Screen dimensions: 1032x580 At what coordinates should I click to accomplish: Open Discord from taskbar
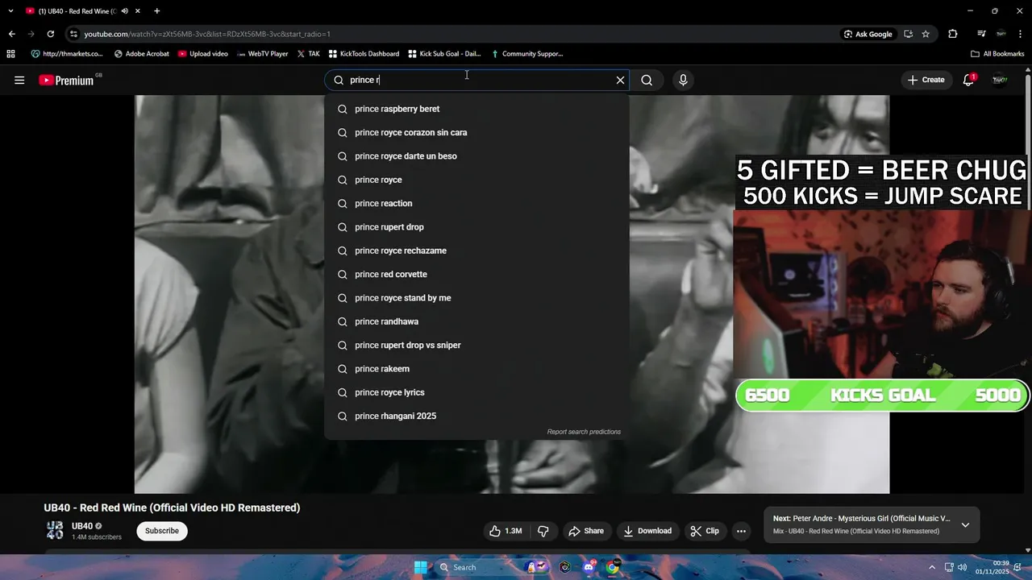click(589, 567)
